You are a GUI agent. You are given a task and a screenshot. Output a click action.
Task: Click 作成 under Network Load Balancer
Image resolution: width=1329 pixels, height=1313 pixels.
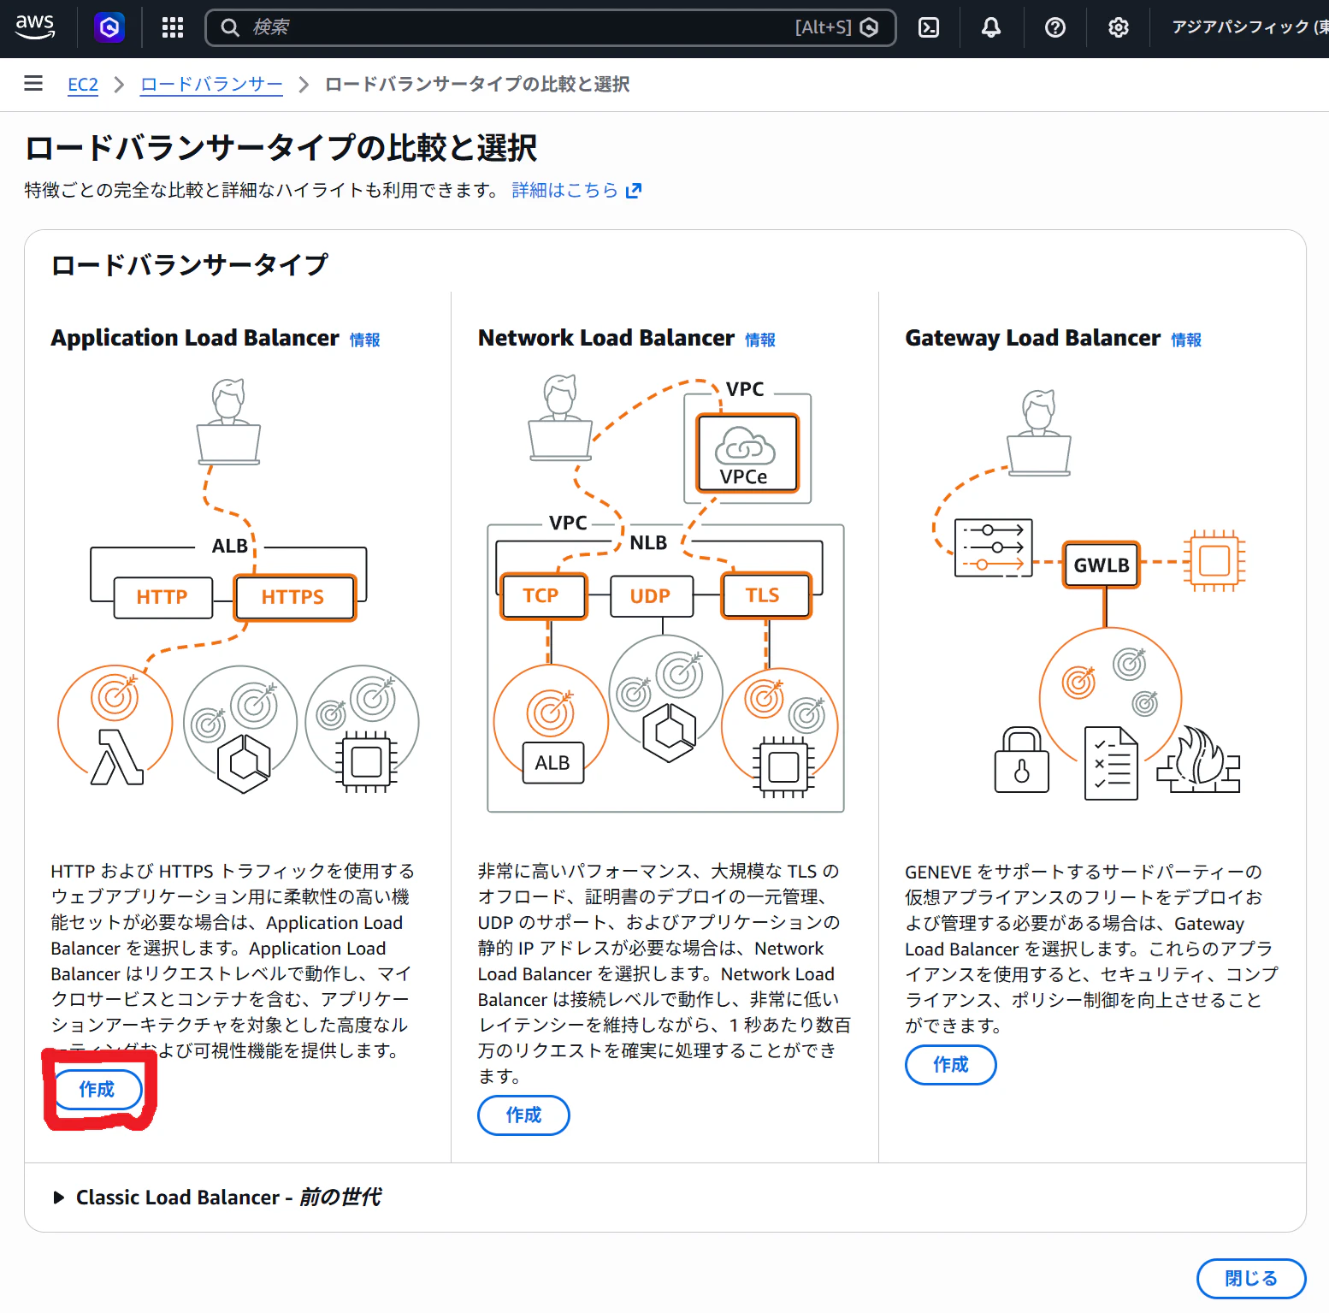(523, 1115)
